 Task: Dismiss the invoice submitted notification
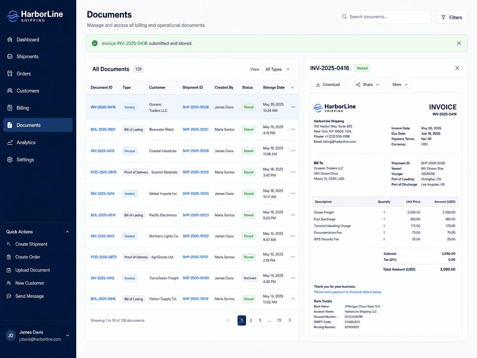[x=459, y=43]
